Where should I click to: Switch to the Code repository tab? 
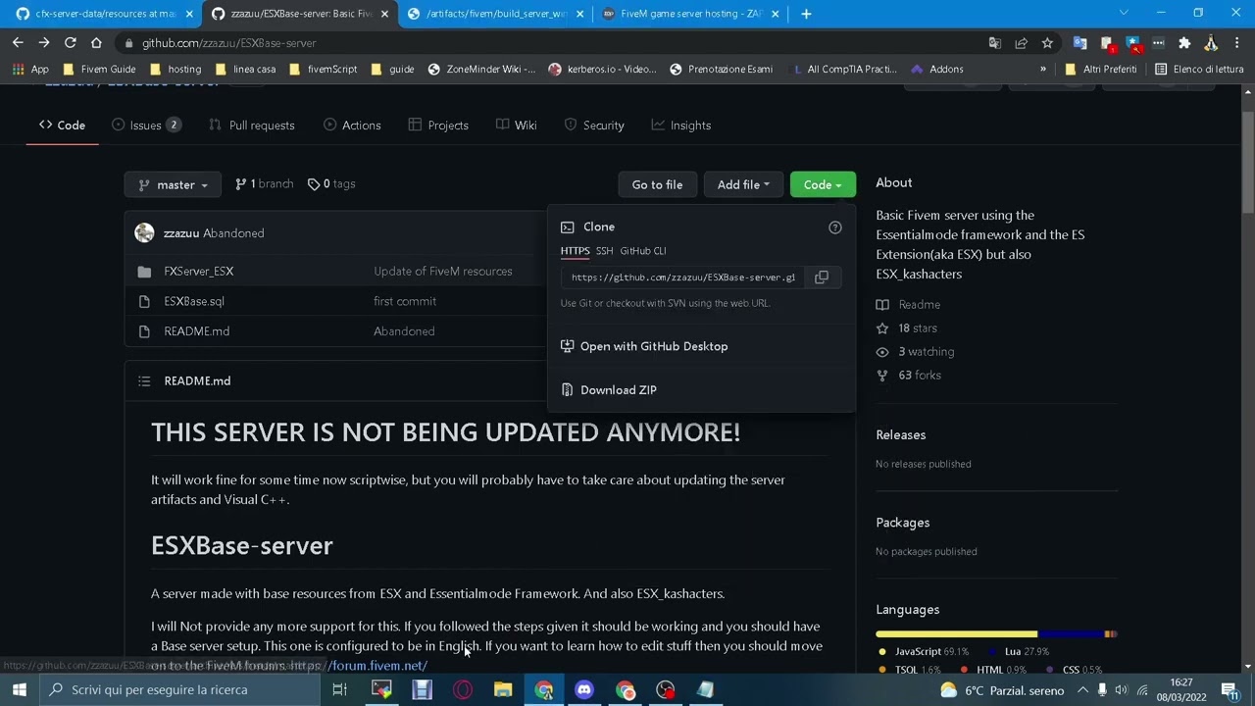point(62,126)
